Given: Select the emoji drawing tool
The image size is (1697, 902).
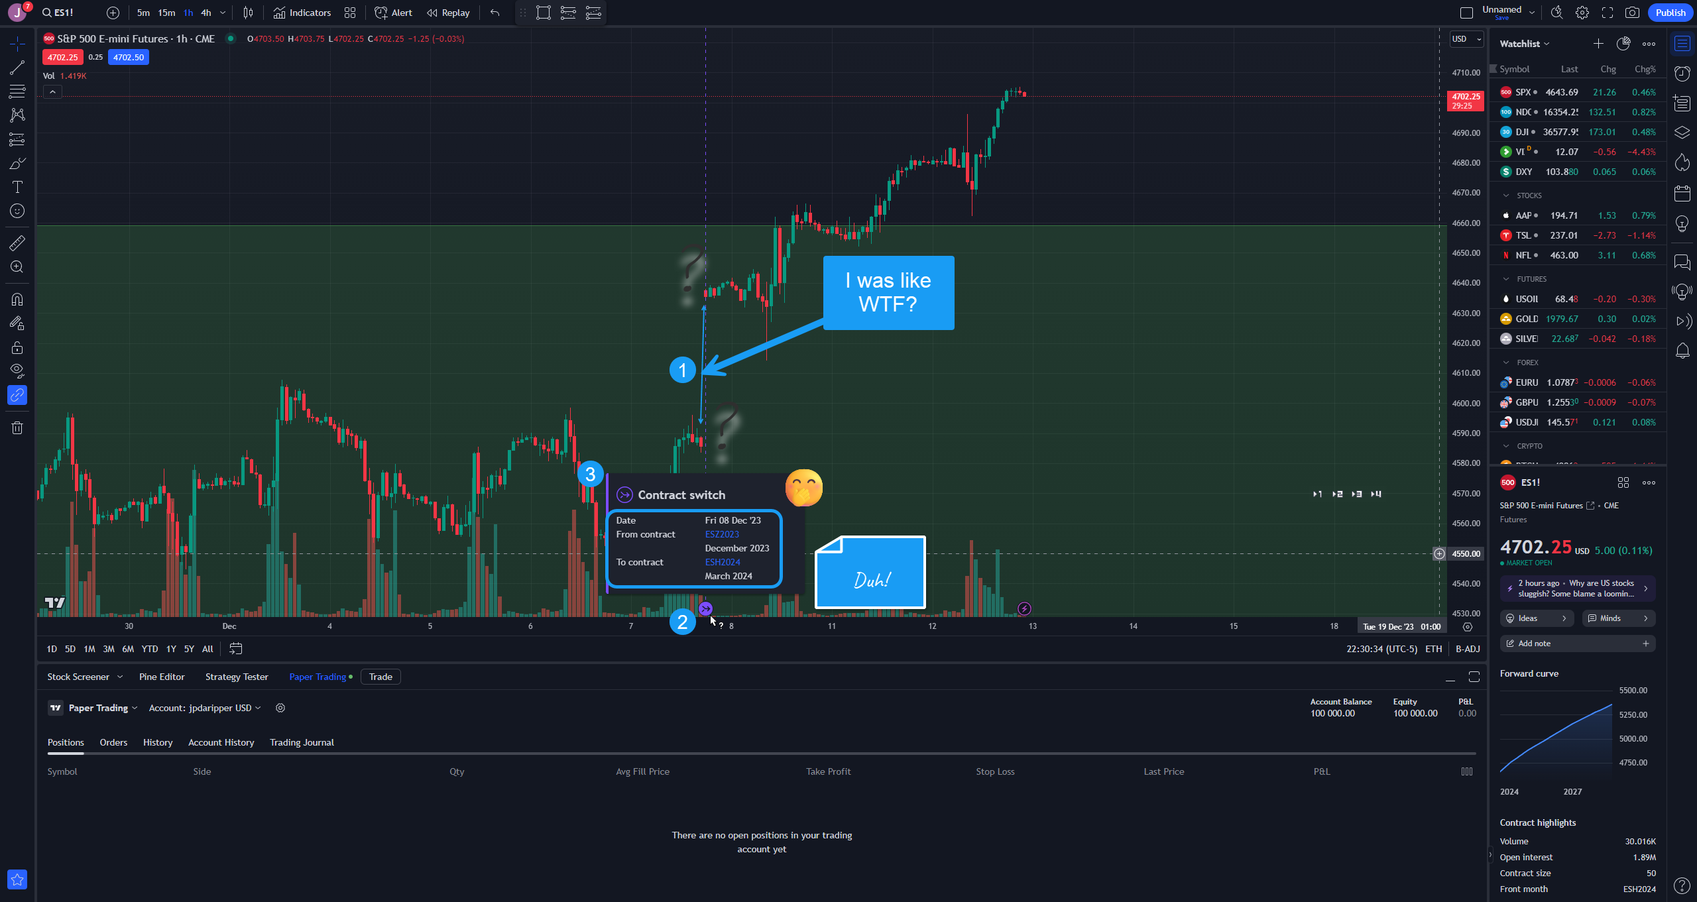Looking at the screenshot, I should coord(17,211).
